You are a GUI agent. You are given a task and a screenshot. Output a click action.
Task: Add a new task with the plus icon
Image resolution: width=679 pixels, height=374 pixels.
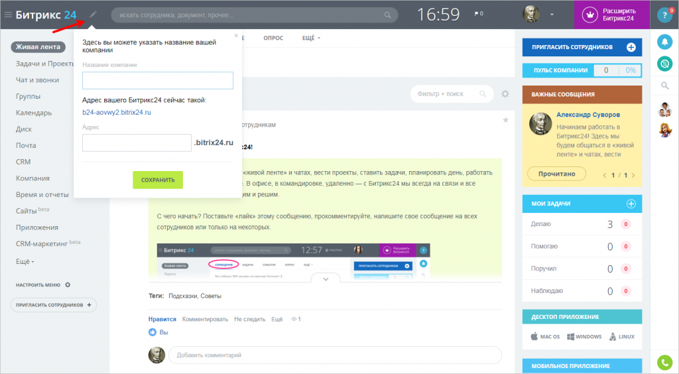631,204
